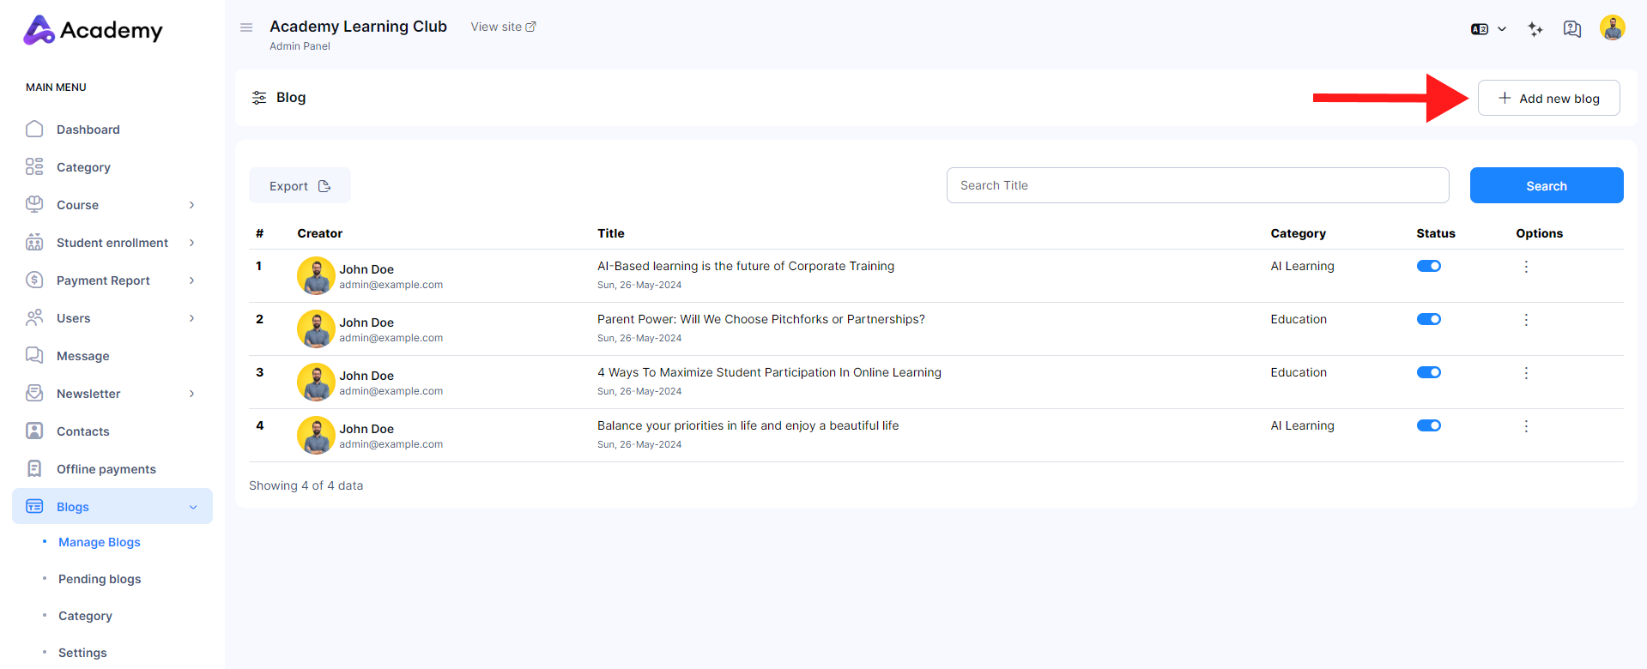Open the AI sparkle assistant icon
This screenshot has width=1647, height=669.
tap(1535, 29)
